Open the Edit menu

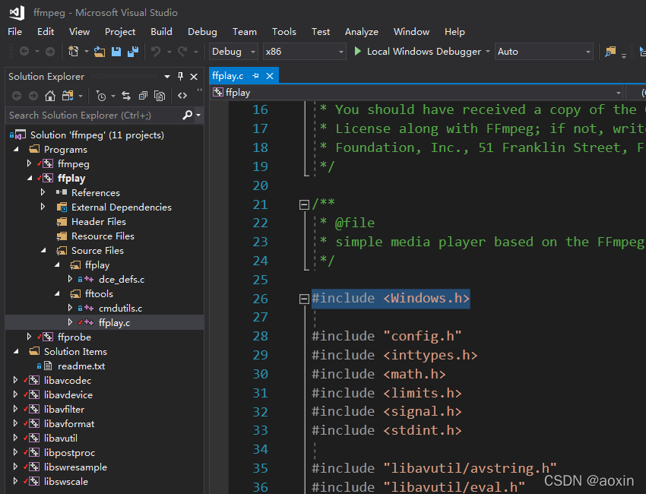46,32
